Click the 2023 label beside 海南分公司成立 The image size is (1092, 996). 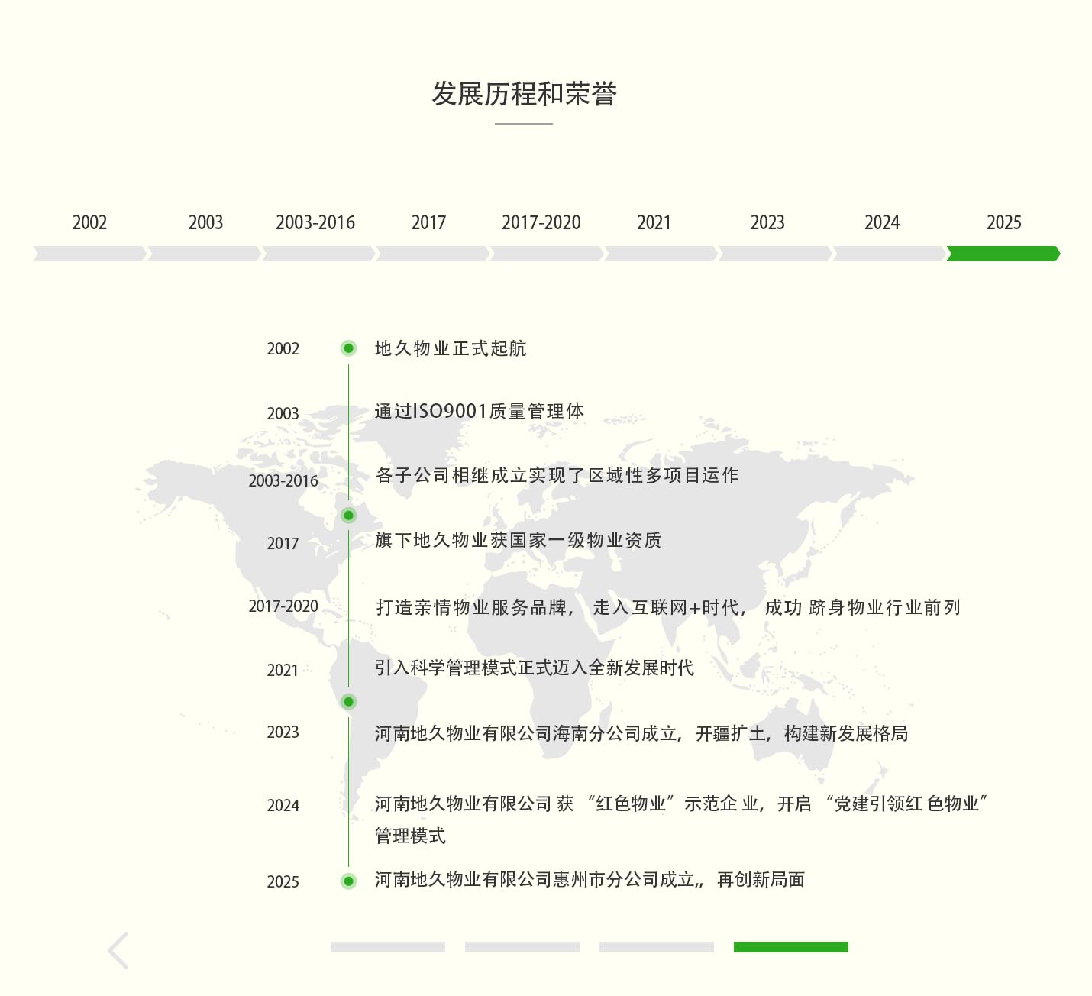283,732
